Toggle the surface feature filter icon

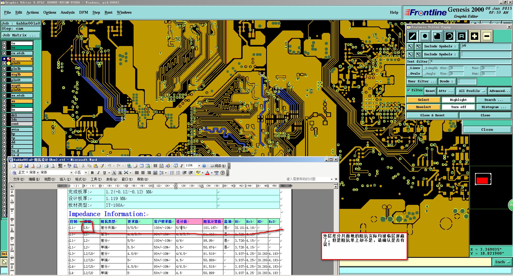click(x=437, y=36)
